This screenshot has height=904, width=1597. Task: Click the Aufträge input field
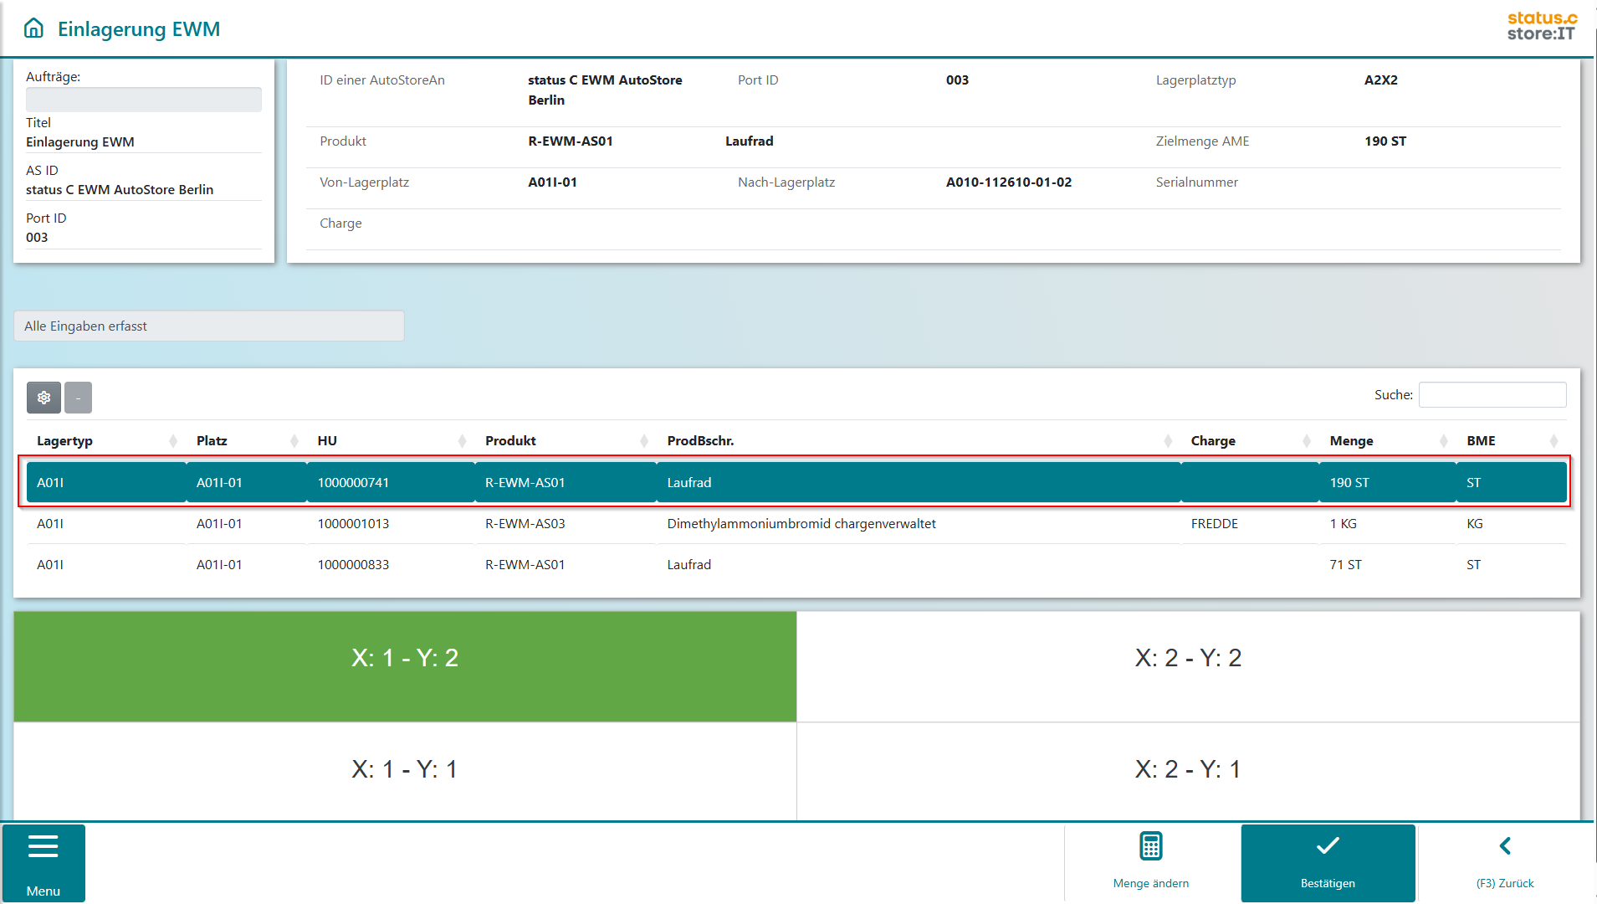[x=144, y=100]
